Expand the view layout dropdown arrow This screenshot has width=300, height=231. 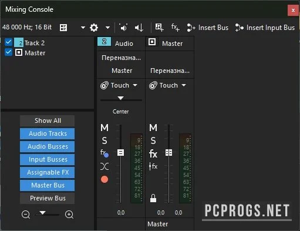pyautogui.click(x=83, y=28)
